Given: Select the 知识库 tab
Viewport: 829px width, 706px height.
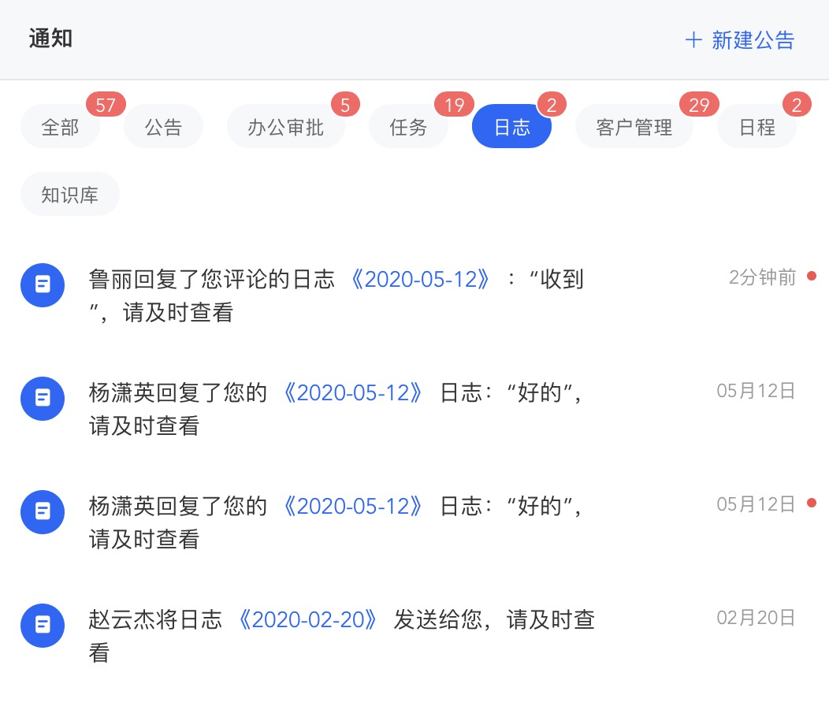Looking at the screenshot, I should click(x=70, y=195).
